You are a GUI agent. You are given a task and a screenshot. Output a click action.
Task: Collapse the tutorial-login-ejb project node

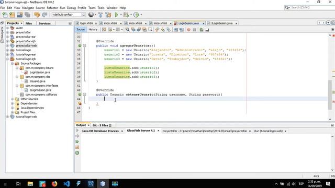[x=8, y=59]
